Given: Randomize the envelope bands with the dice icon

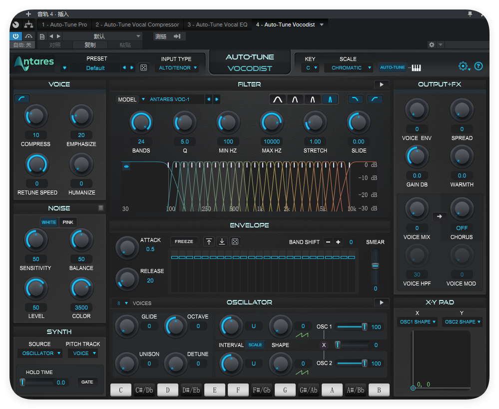Looking at the screenshot, I should click(x=235, y=241).
